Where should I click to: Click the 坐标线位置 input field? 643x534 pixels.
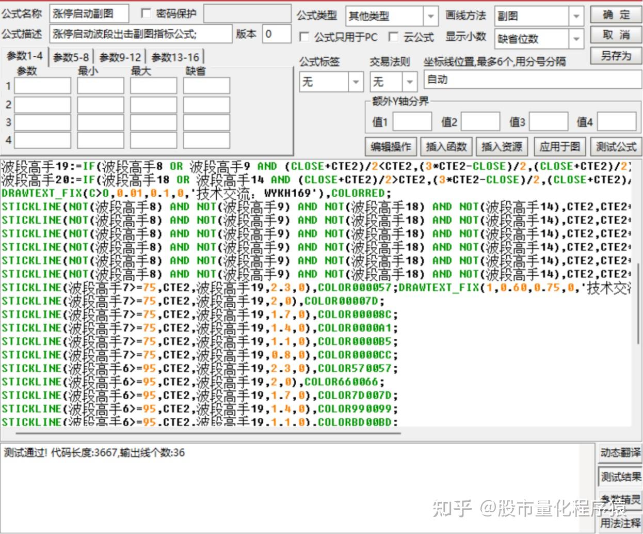click(533, 80)
